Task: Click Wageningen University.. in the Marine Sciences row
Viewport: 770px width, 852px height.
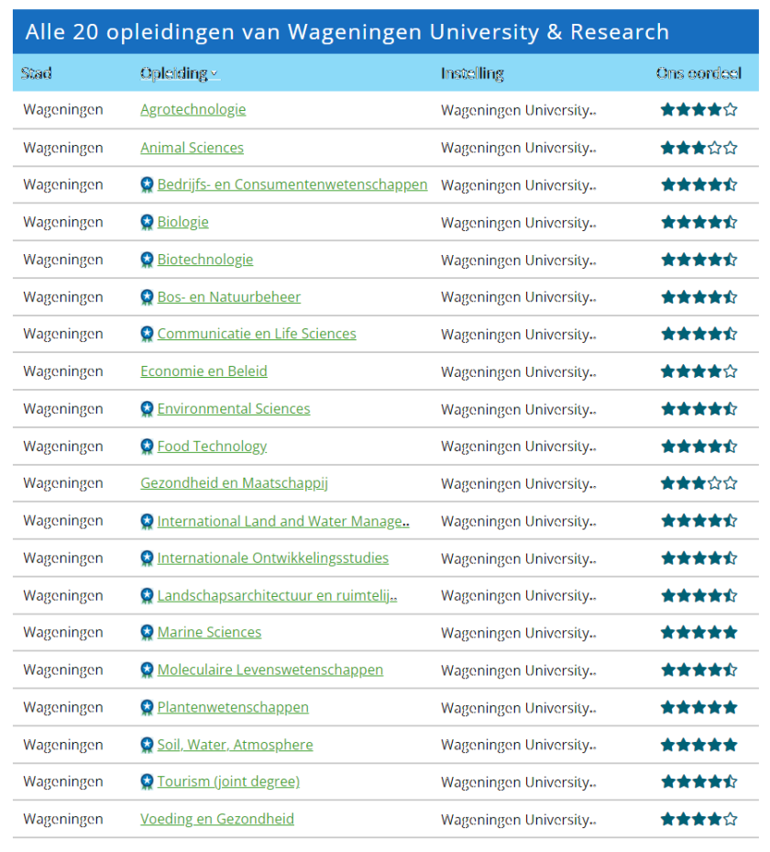Action: (519, 633)
